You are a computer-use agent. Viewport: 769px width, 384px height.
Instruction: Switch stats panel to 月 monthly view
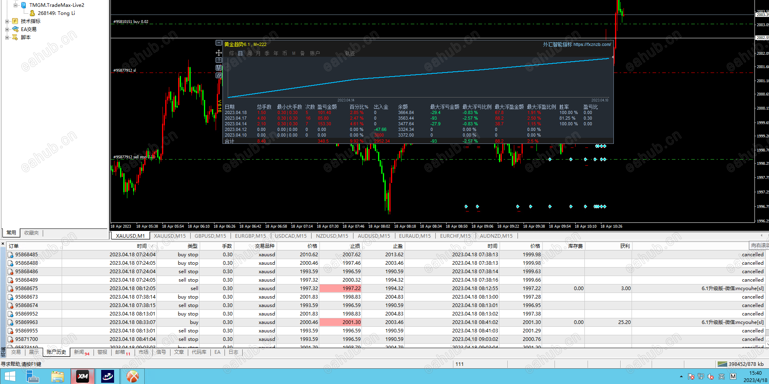[258, 53]
